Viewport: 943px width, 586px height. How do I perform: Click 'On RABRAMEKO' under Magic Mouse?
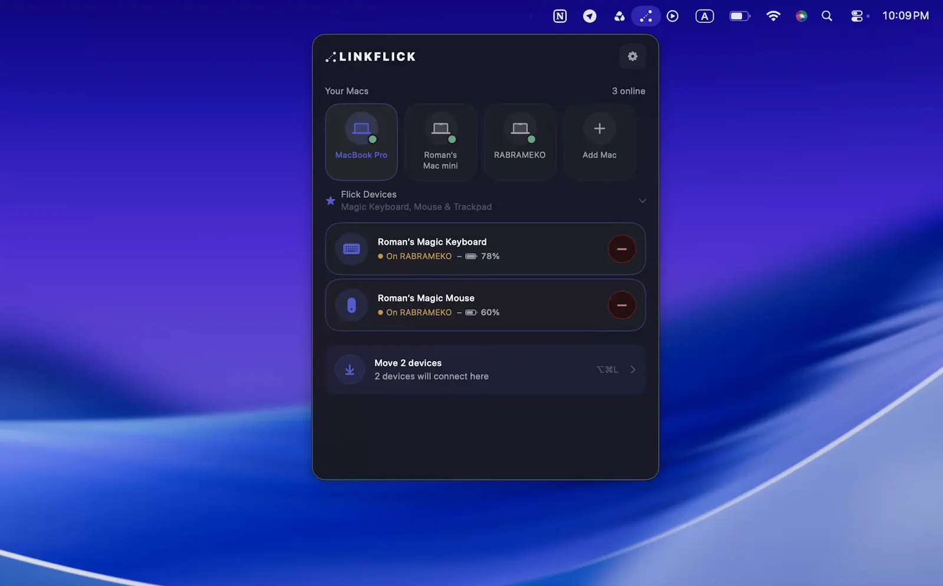(x=418, y=312)
